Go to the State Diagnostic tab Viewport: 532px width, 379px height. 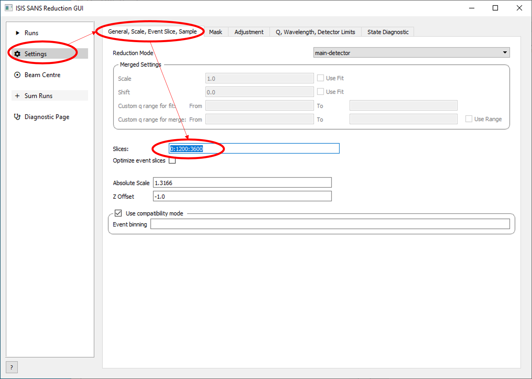pos(388,32)
